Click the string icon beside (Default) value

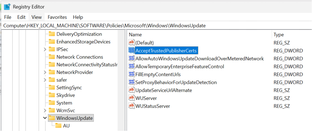tap(132, 42)
